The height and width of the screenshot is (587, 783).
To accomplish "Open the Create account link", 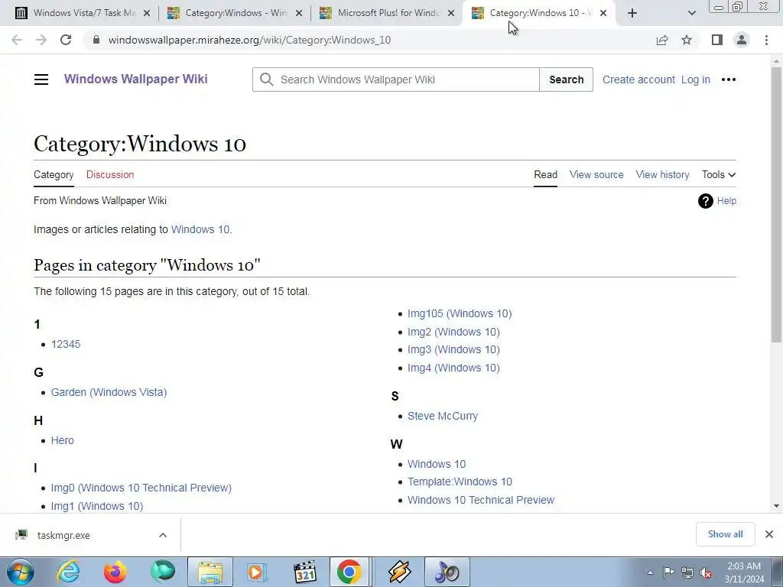I will pyautogui.click(x=638, y=79).
